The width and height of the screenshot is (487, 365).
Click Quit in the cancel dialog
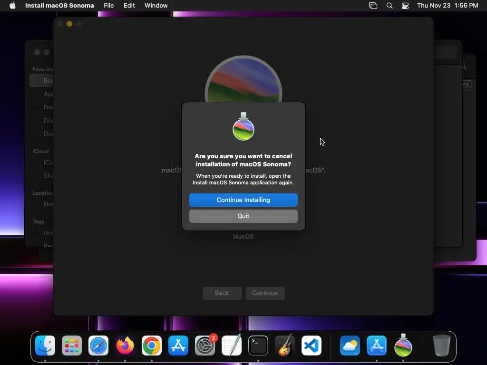coord(243,216)
